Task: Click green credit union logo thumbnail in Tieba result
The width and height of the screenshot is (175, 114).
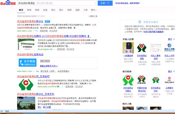Action: click(26, 85)
